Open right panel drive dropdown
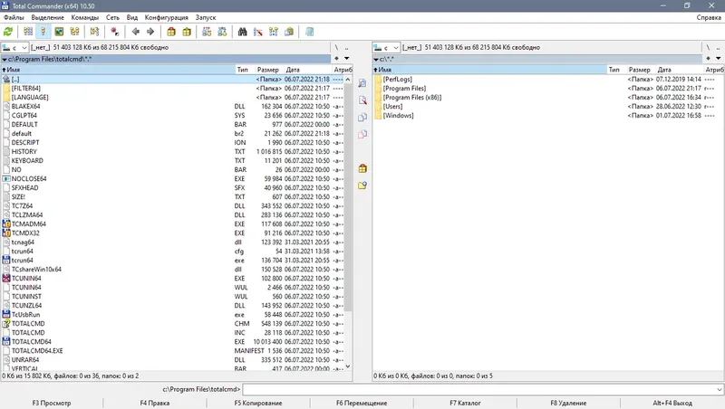 (387, 48)
